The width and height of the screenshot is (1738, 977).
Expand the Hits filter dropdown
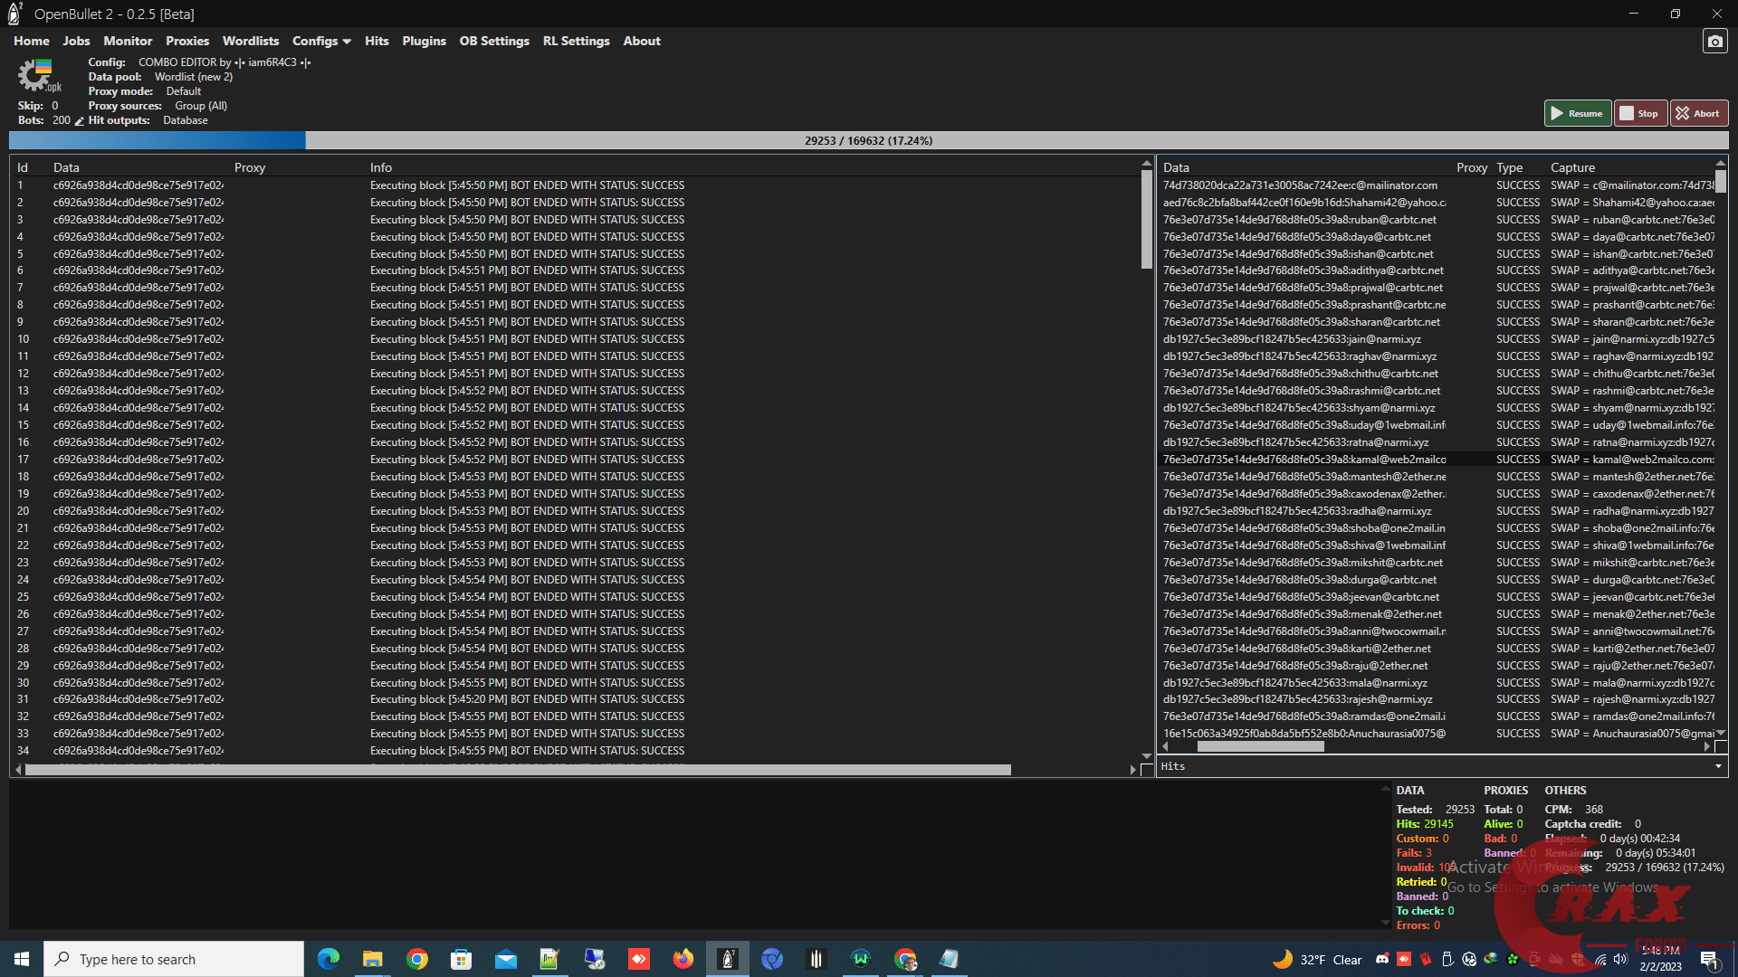tap(1717, 766)
